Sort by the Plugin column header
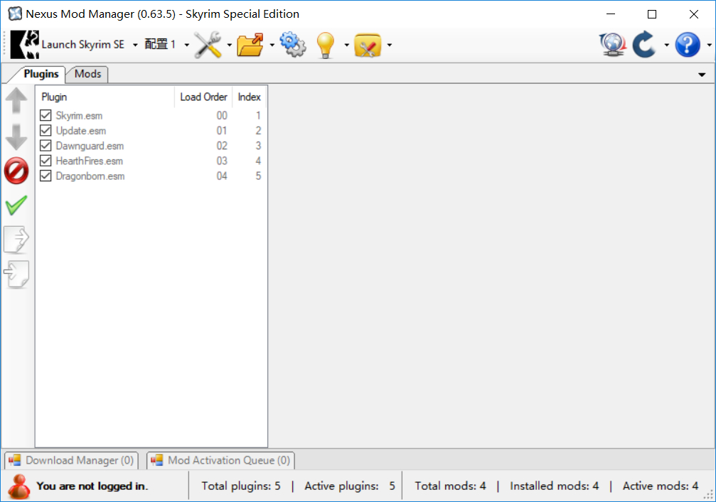 click(x=105, y=97)
